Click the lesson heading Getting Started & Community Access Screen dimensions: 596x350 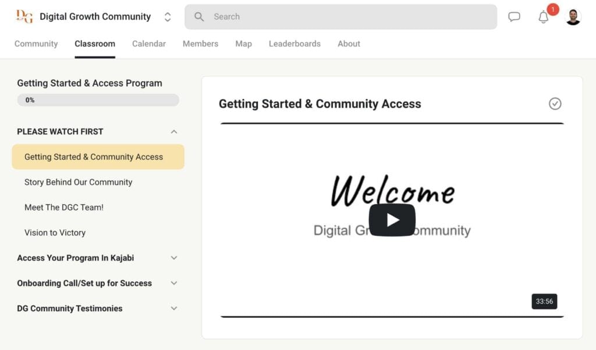coord(320,103)
